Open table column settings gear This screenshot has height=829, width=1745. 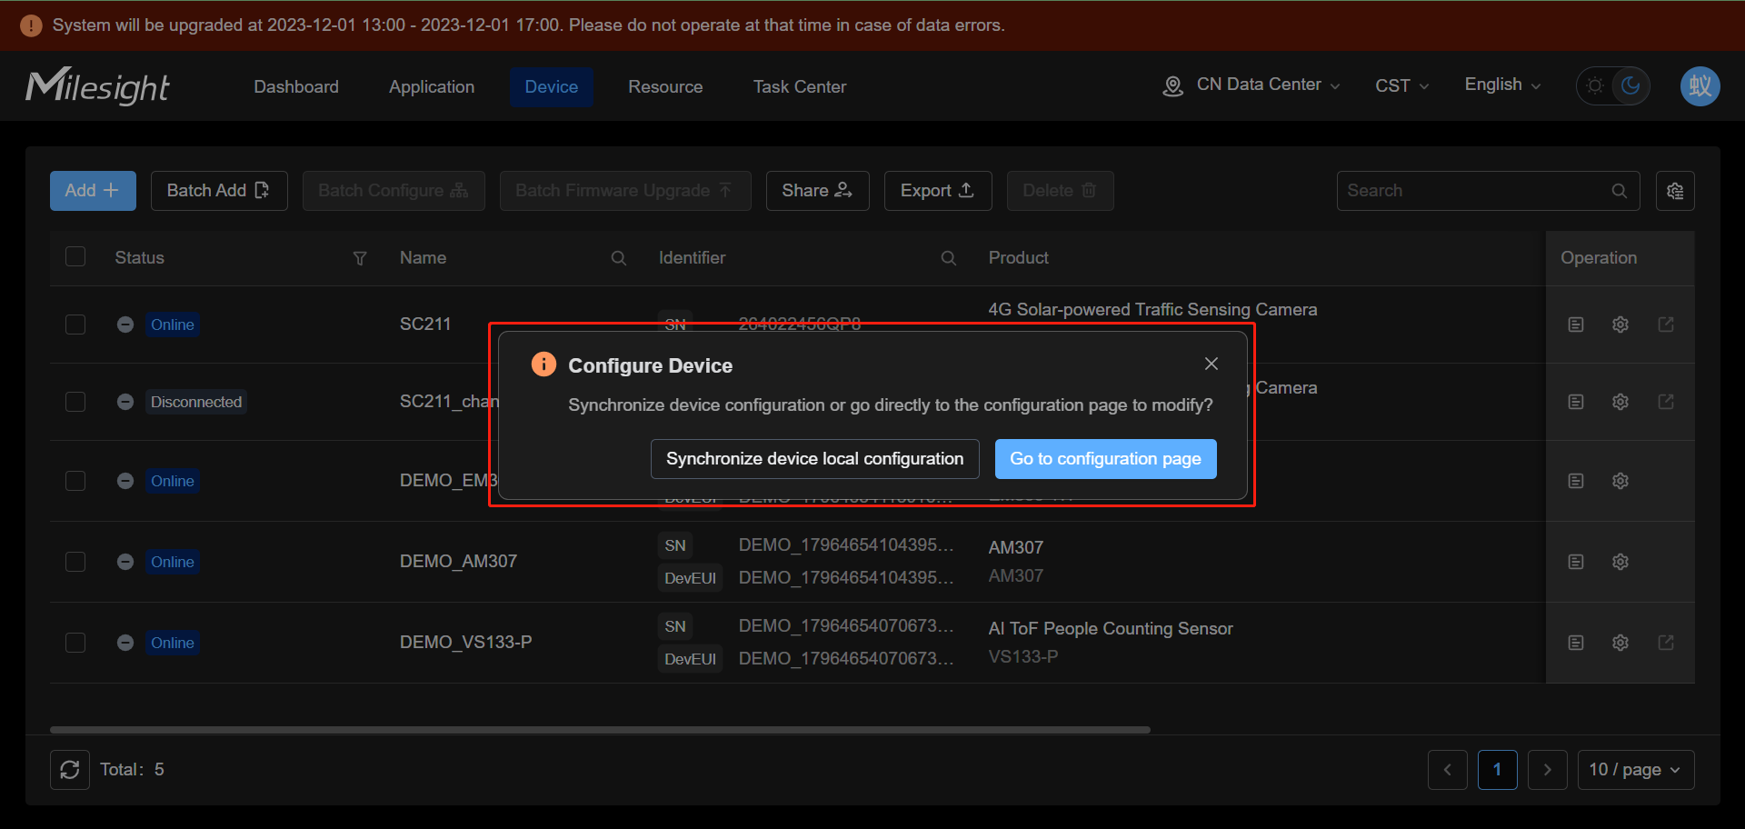[1675, 191]
